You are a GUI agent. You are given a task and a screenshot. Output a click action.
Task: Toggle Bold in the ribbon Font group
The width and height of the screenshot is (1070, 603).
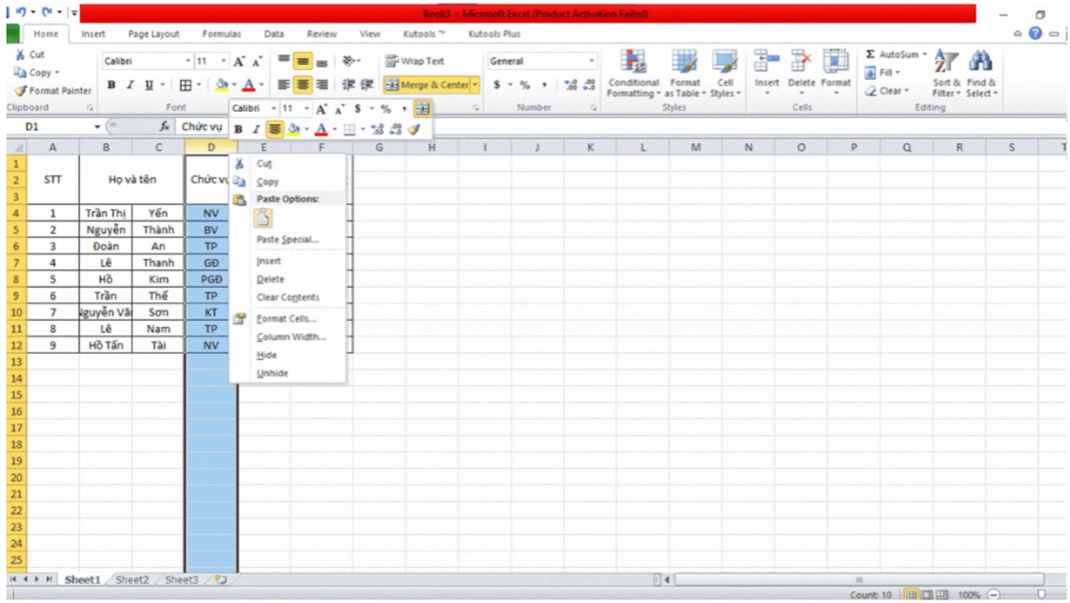point(111,85)
